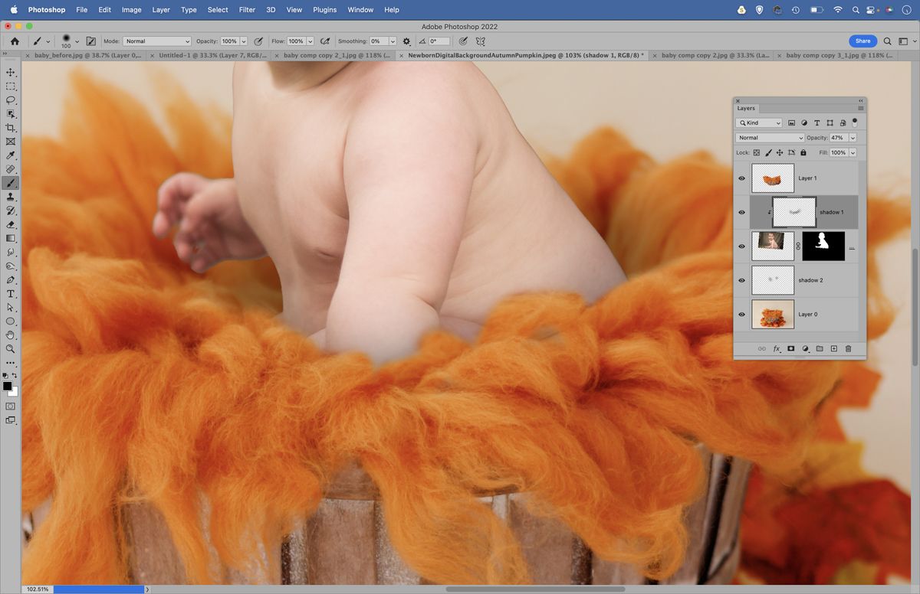Select the Ellipse shape tool
This screenshot has width=920, height=594.
click(11, 321)
